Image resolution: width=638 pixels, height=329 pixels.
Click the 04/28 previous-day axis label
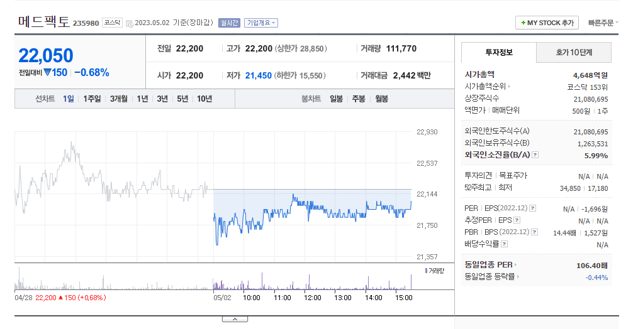click(24, 298)
